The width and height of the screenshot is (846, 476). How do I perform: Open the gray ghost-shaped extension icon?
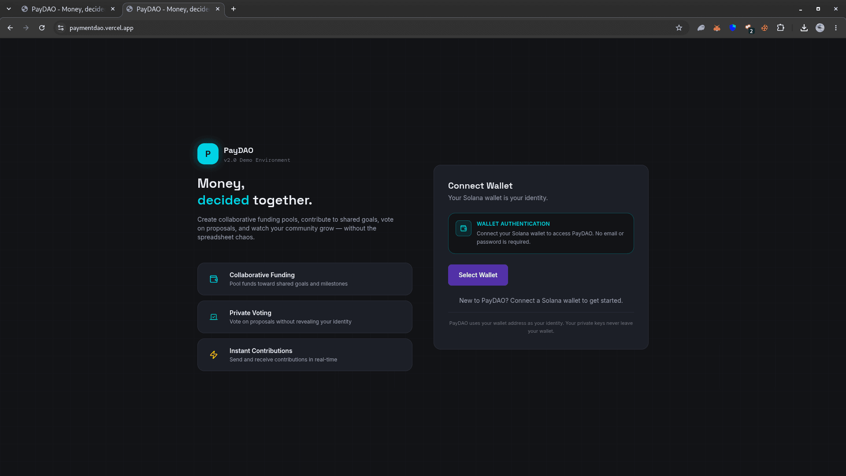[x=701, y=28]
